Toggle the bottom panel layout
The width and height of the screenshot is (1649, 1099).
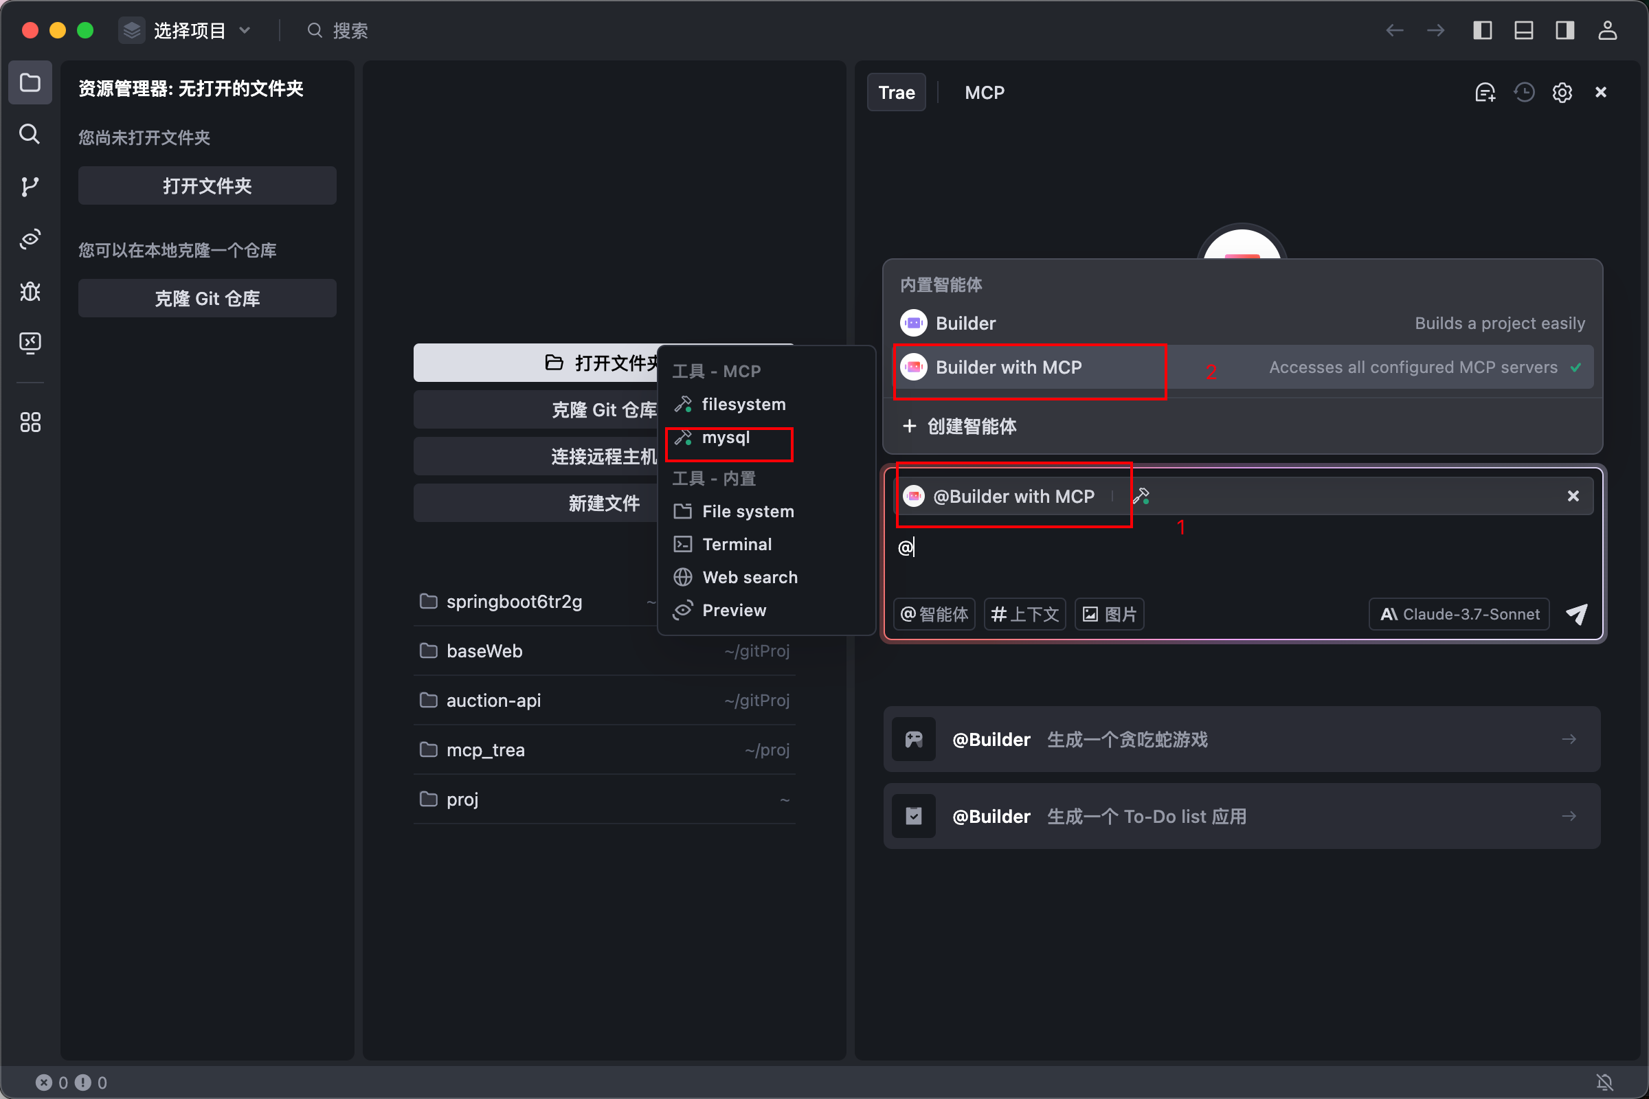(x=1523, y=30)
